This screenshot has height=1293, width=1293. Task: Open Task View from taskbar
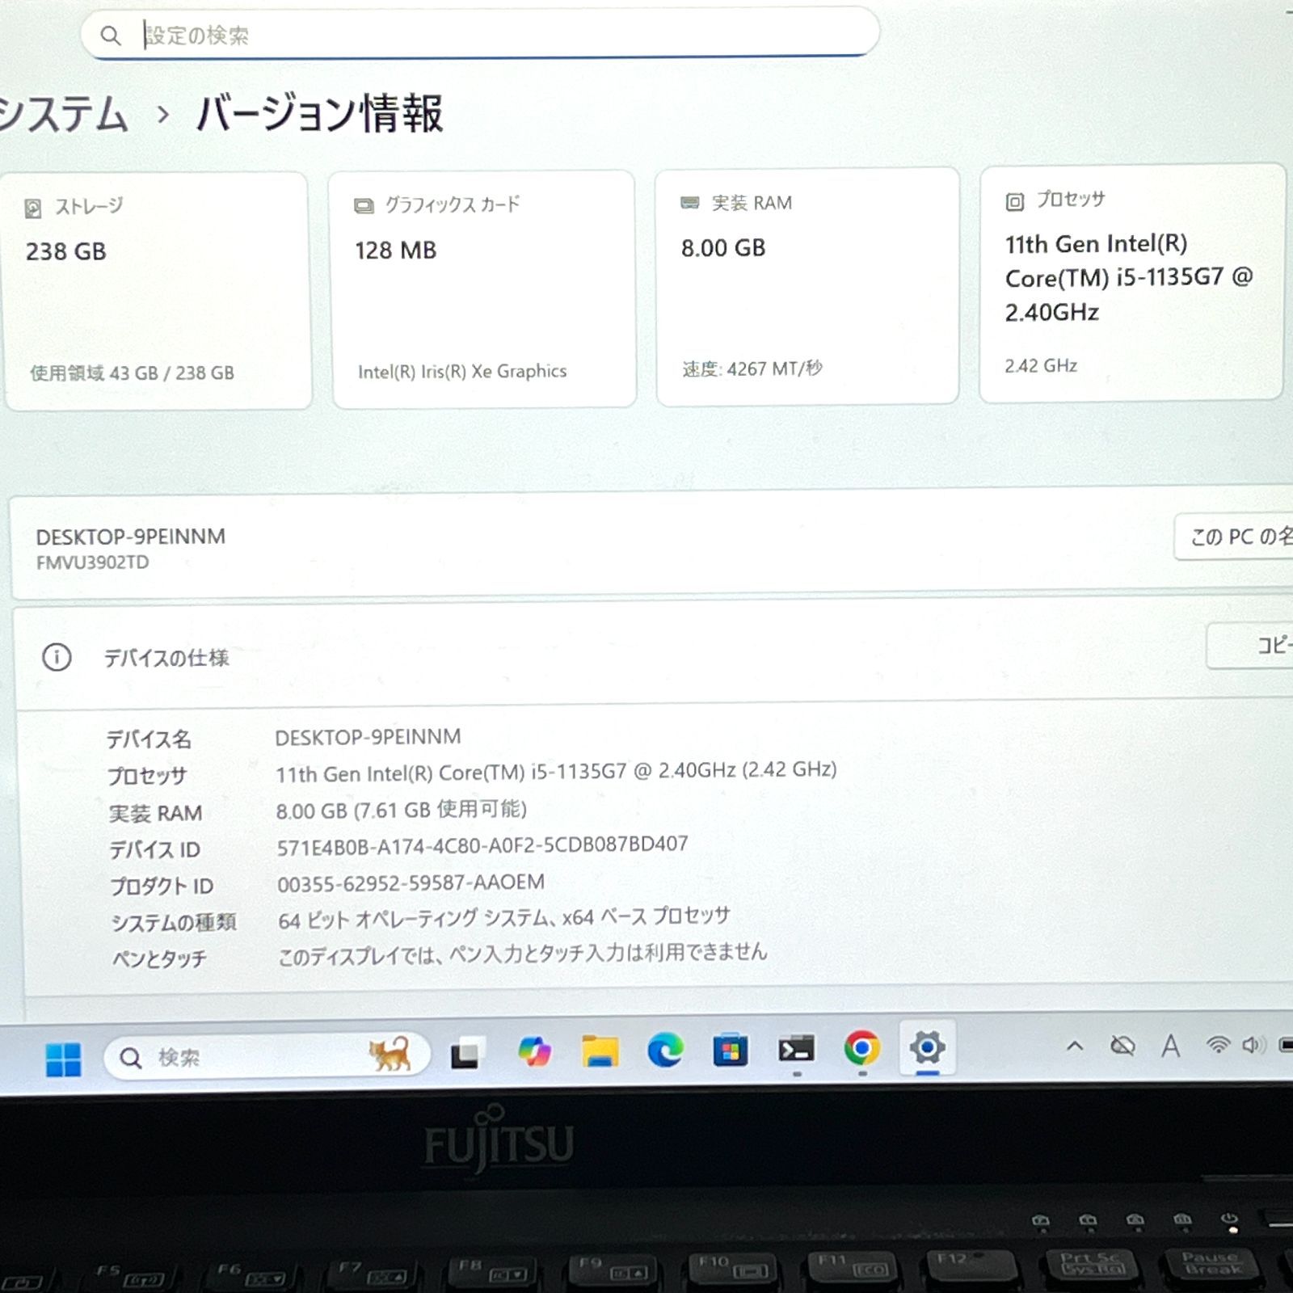point(468,1053)
